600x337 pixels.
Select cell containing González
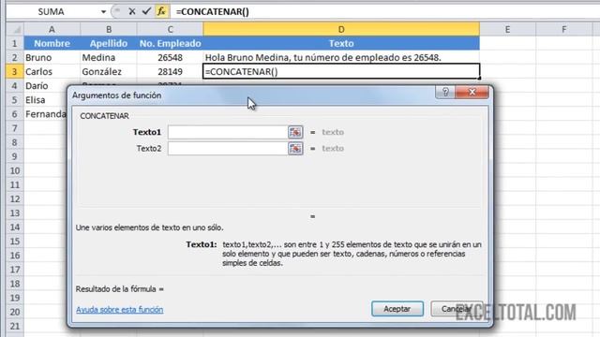[109, 71]
